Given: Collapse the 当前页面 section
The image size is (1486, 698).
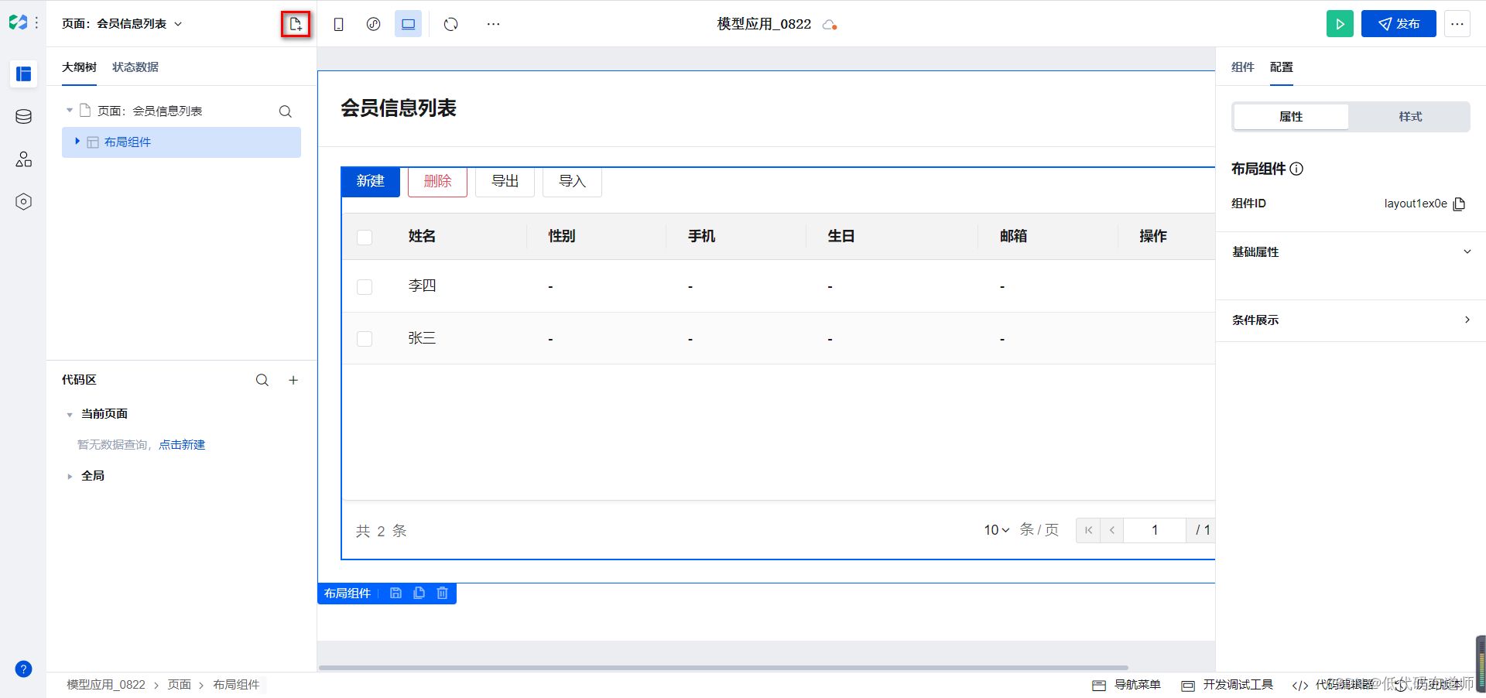Looking at the screenshot, I should click(x=70, y=415).
